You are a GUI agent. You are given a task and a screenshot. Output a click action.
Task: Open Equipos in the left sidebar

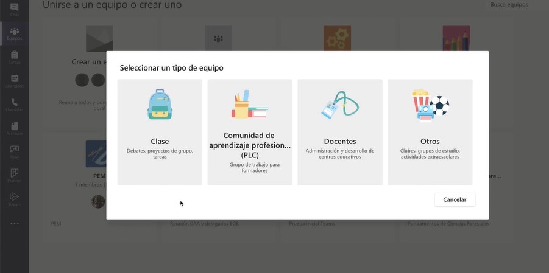click(15, 34)
